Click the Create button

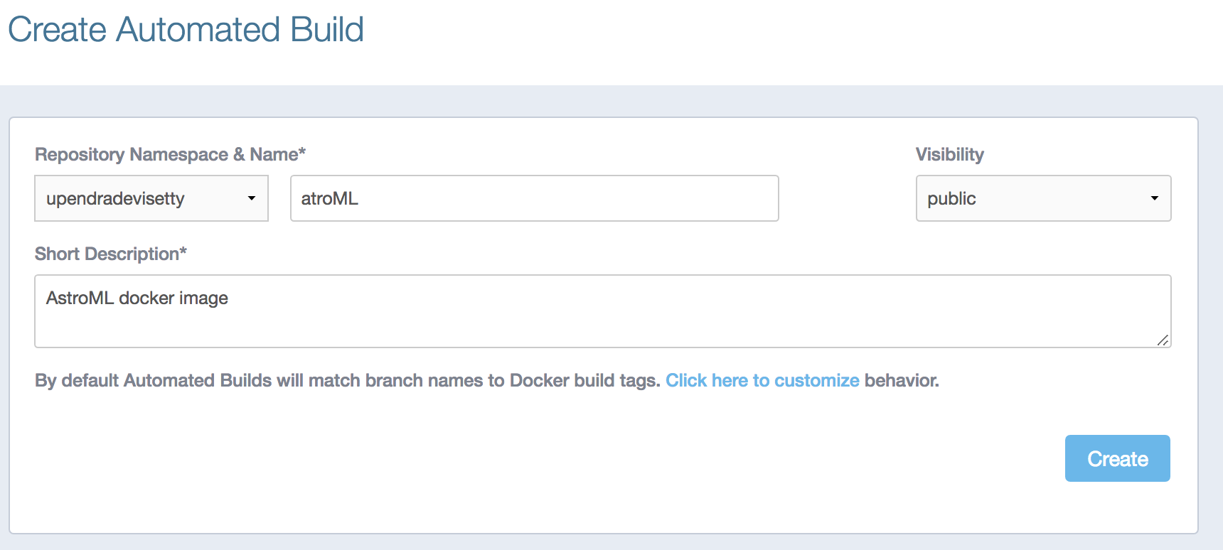[1118, 458]
